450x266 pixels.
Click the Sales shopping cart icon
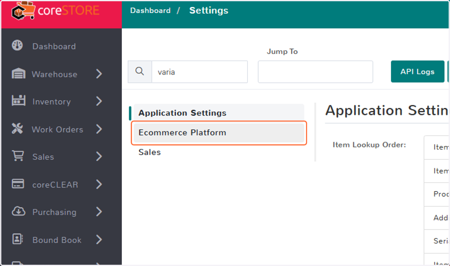18,156
